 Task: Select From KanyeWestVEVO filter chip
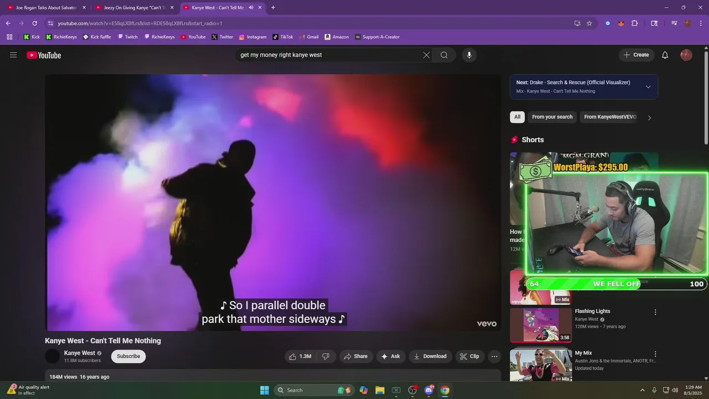(x=610, y=117)
